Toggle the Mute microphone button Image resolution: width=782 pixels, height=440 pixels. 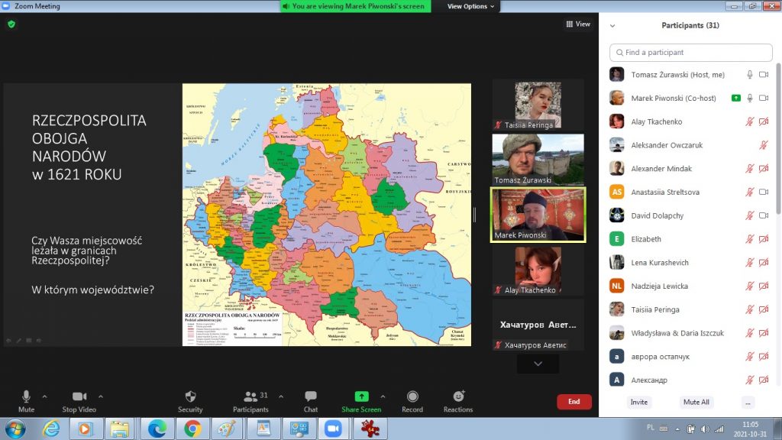[x=26, y=396]
